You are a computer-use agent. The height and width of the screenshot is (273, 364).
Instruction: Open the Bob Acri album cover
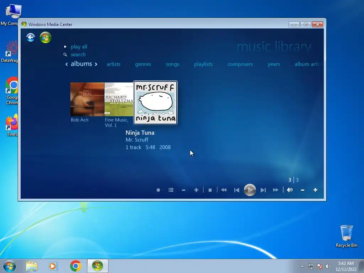click(x=87, y=100)
